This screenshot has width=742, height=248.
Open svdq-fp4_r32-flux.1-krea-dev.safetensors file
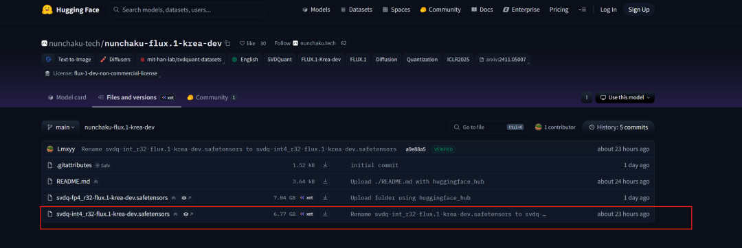(112, 198)
